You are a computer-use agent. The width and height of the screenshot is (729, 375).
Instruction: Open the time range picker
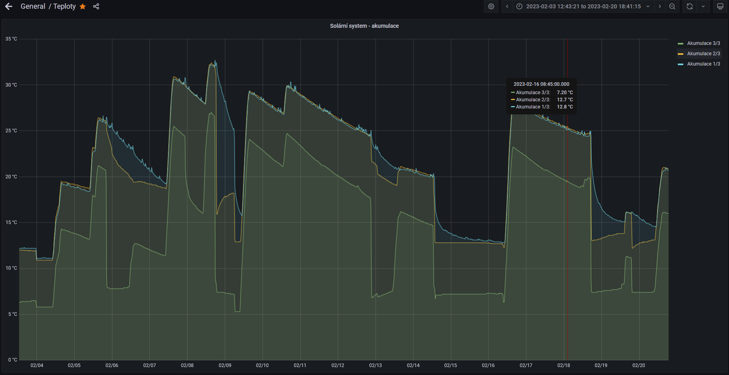[583, 6]
